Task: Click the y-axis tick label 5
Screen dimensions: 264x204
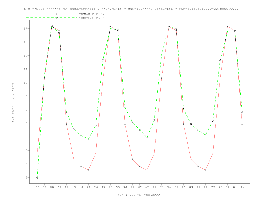Action: pos(26,150)
